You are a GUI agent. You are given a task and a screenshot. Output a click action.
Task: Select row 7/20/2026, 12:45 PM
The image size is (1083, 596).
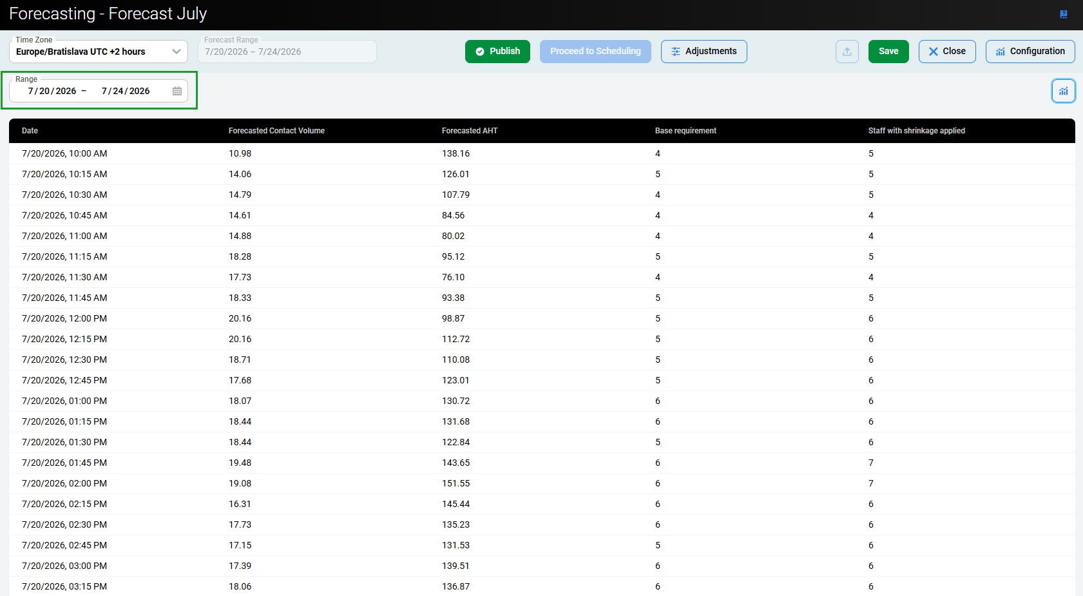pos(542,381)
